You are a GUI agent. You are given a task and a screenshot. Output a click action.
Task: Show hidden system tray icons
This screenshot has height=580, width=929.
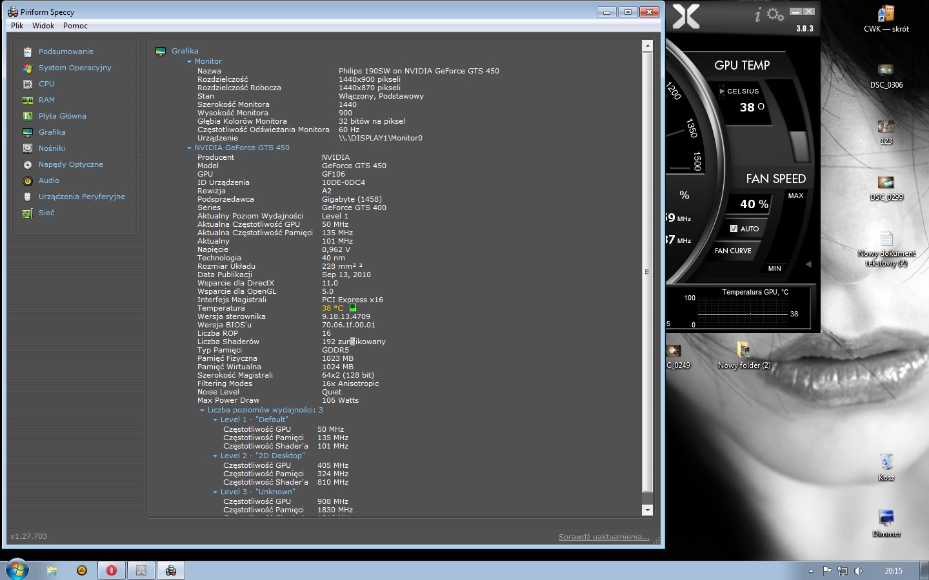pyautogui.click(x=811, y=571)
